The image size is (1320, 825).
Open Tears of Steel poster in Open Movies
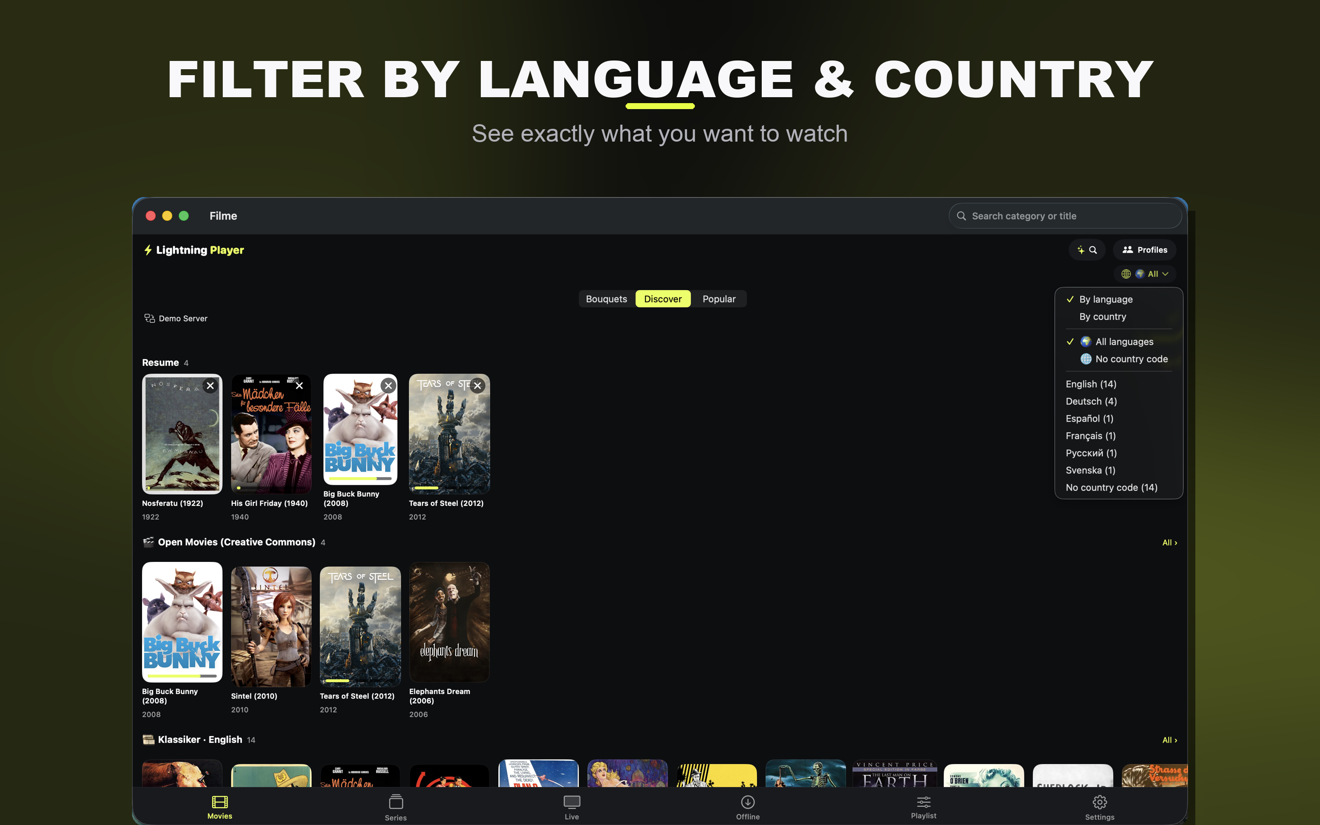[x=360, y=627]
